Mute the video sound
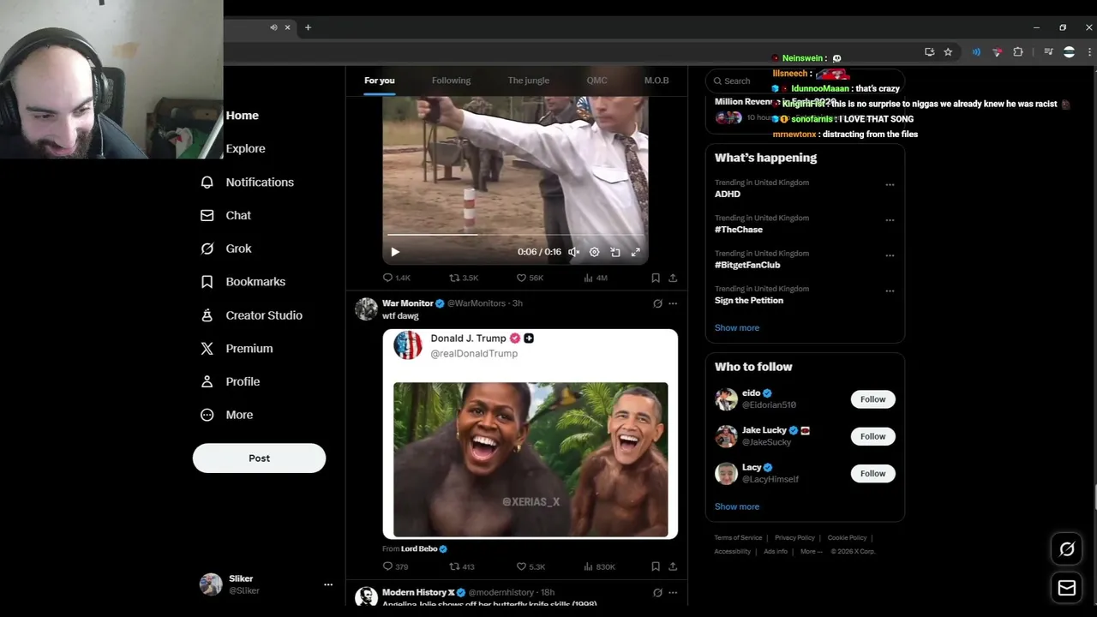1097x617 pixels. pos(573,252)
